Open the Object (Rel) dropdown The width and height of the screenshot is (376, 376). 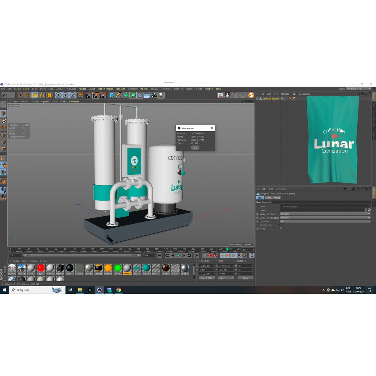click(x=207, y=278)
